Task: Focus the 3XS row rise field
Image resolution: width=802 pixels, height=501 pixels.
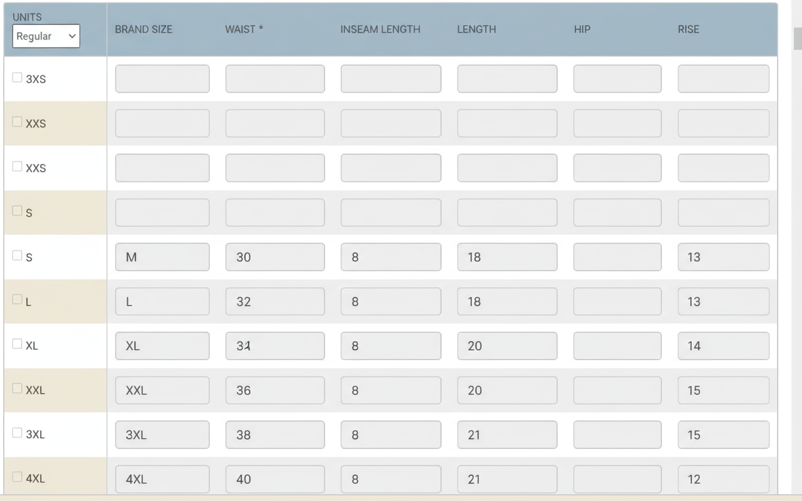Action: click(x=724, y=79)
